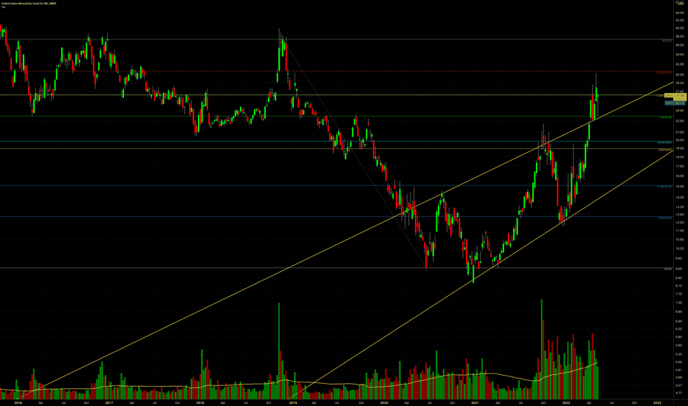The height and width of the screenshot is (406, 688).
Task: Select the dark blue Fibonacci label near 12.40
Action: coord(665,218)
